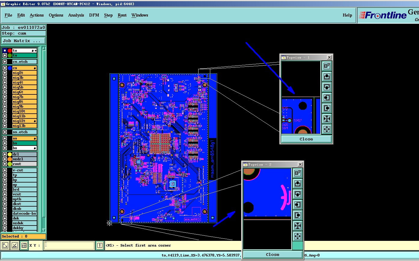Screen dimensions: 419x261
Task: Toggle the grid snap icon beside X Y
Action: 24,245
